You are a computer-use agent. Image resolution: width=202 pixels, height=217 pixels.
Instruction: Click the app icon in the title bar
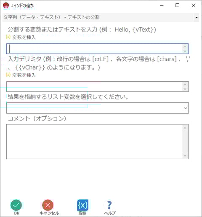tap(6, 5)
